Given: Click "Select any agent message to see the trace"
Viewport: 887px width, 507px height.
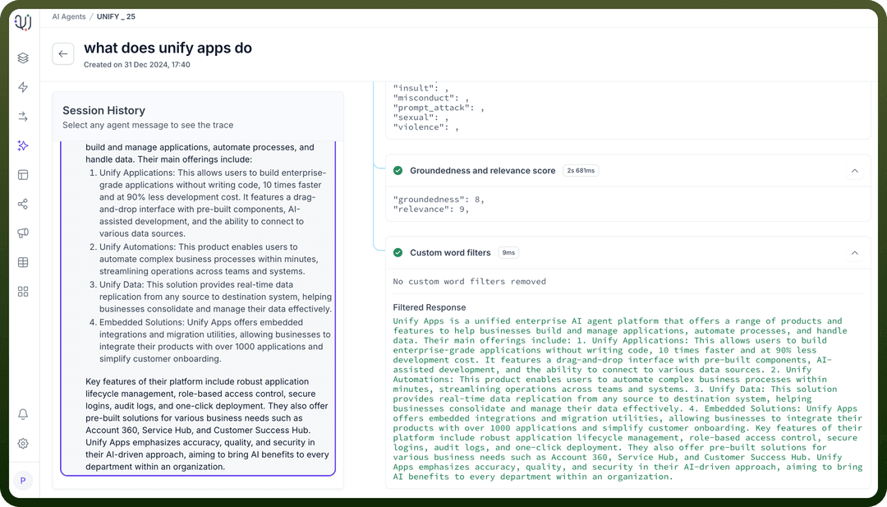Looking at the screenshot, I should [148, 125].
